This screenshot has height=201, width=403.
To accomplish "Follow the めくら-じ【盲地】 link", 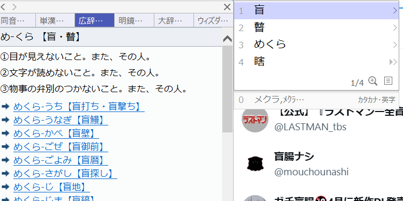I will tap(51, 187).
